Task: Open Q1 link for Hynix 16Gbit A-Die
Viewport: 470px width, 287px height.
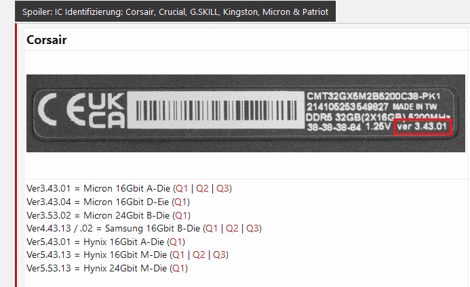Action: pyautogui.click(x=176, y=242)
